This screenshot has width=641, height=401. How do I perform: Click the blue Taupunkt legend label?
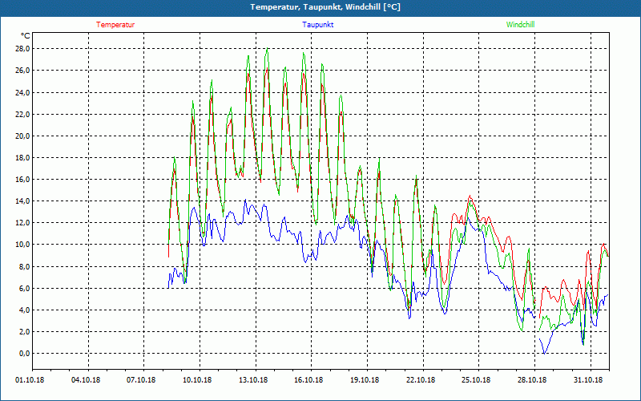pyautogui.click(x=318, y=25)
